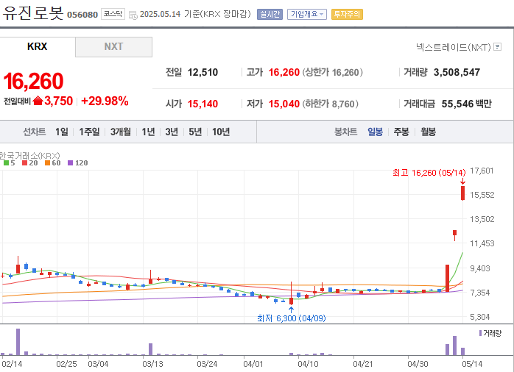The width and height of the screenshot is (514, 372).
Task: Select 1주일 line chart period
Action: coord(89,132)
